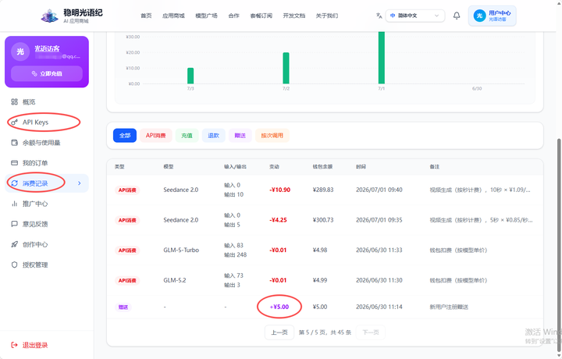Image resolution: width=562 pixels, height=359 pixels.
Task: Open the notification bell
Action: pyautogui.click(x=457, y=16)
